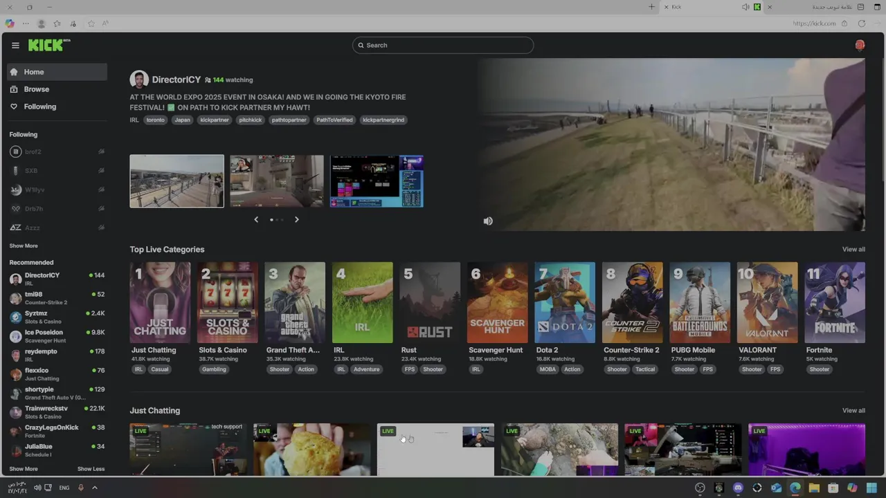Click Adventure tag under IRL
This screenshot has height=498, width=886.
pyautogui.click(x=366, y=369)
